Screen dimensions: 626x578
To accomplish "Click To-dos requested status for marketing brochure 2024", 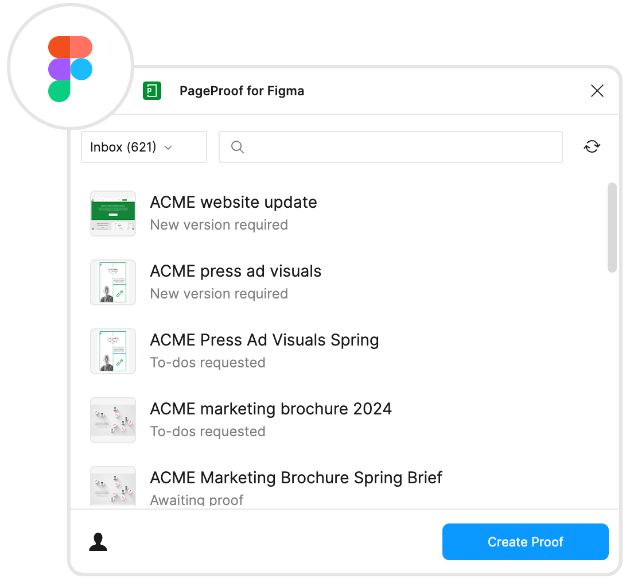I will 208,431.
